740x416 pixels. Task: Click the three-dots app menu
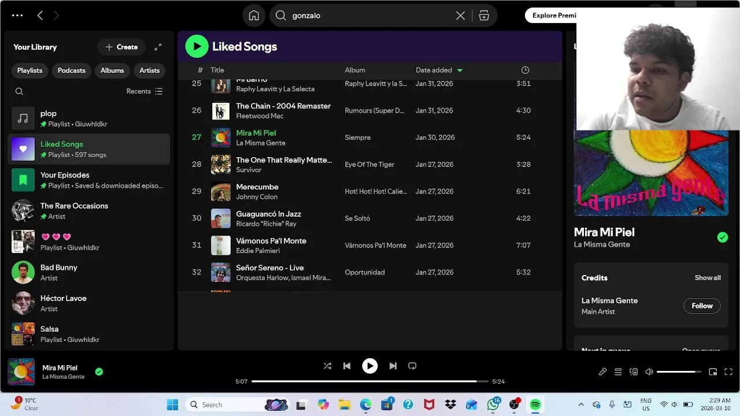coord(17,16)
